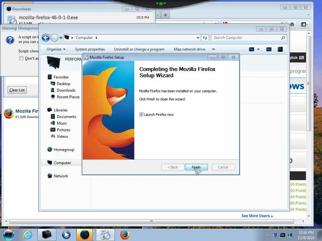Click the new tab plus button in browser
The image size is (322, 241).
(x=165, y=15)
